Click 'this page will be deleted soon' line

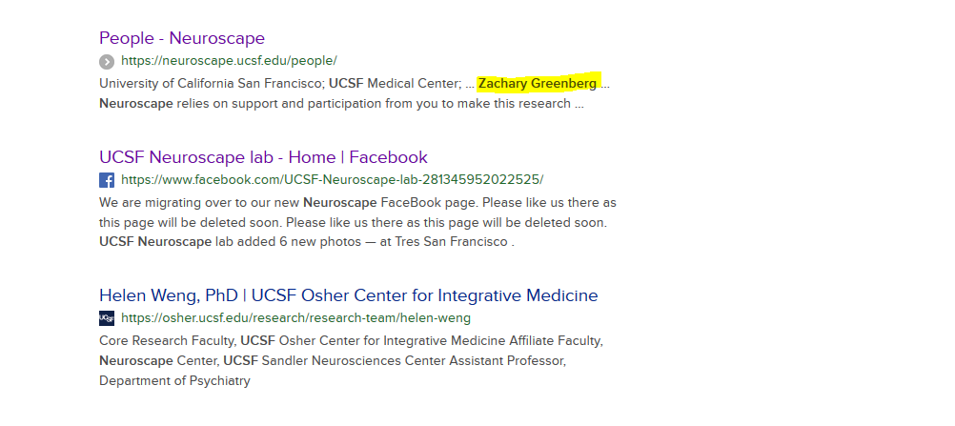(x=354, y=222)
